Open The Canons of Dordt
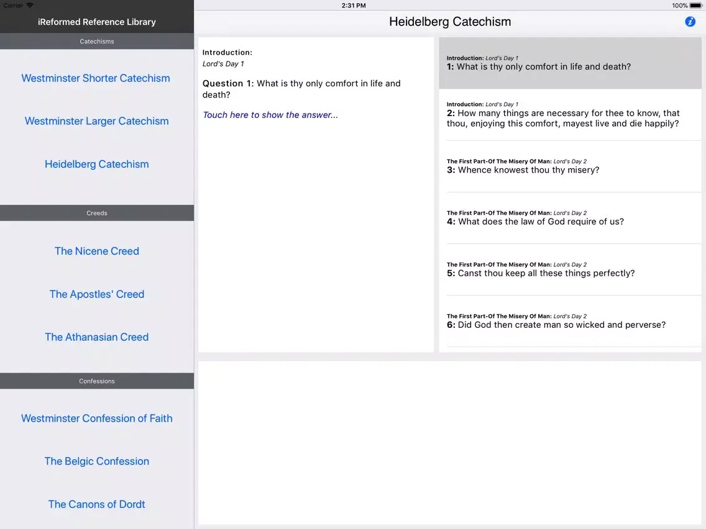The height and width of the screenshot is (529, 706). click(x=97, y=504)
